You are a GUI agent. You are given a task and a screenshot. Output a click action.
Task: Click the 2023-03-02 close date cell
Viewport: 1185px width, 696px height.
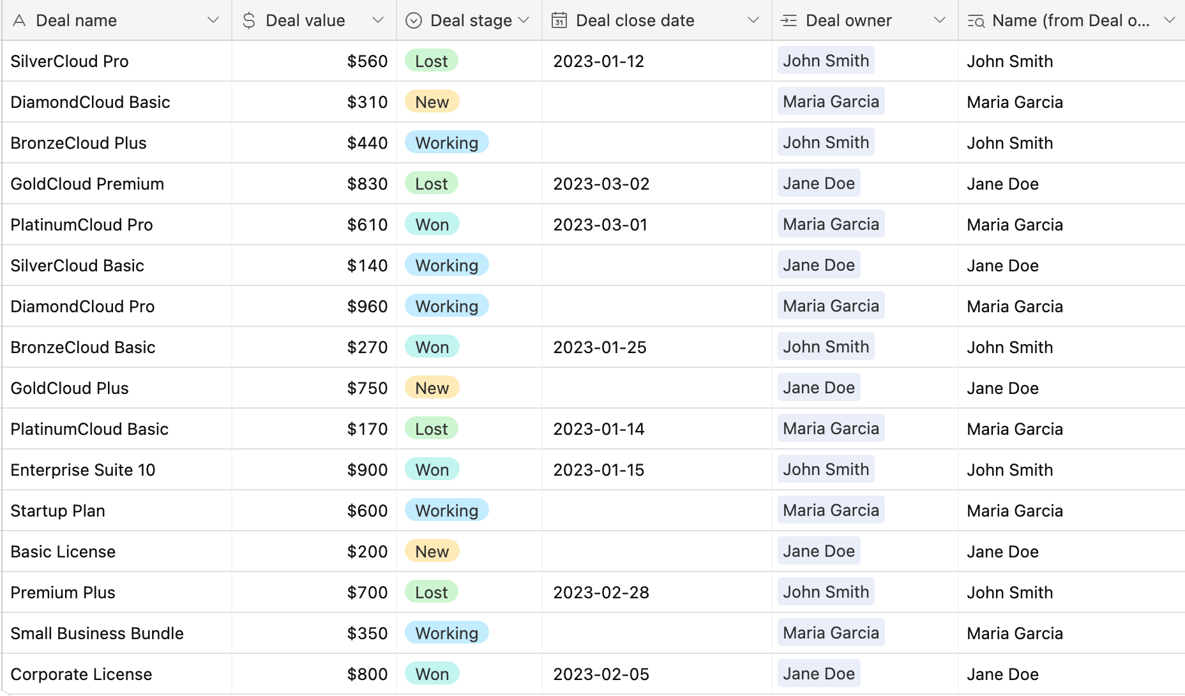pyautogui.click(x=601, y=183)
